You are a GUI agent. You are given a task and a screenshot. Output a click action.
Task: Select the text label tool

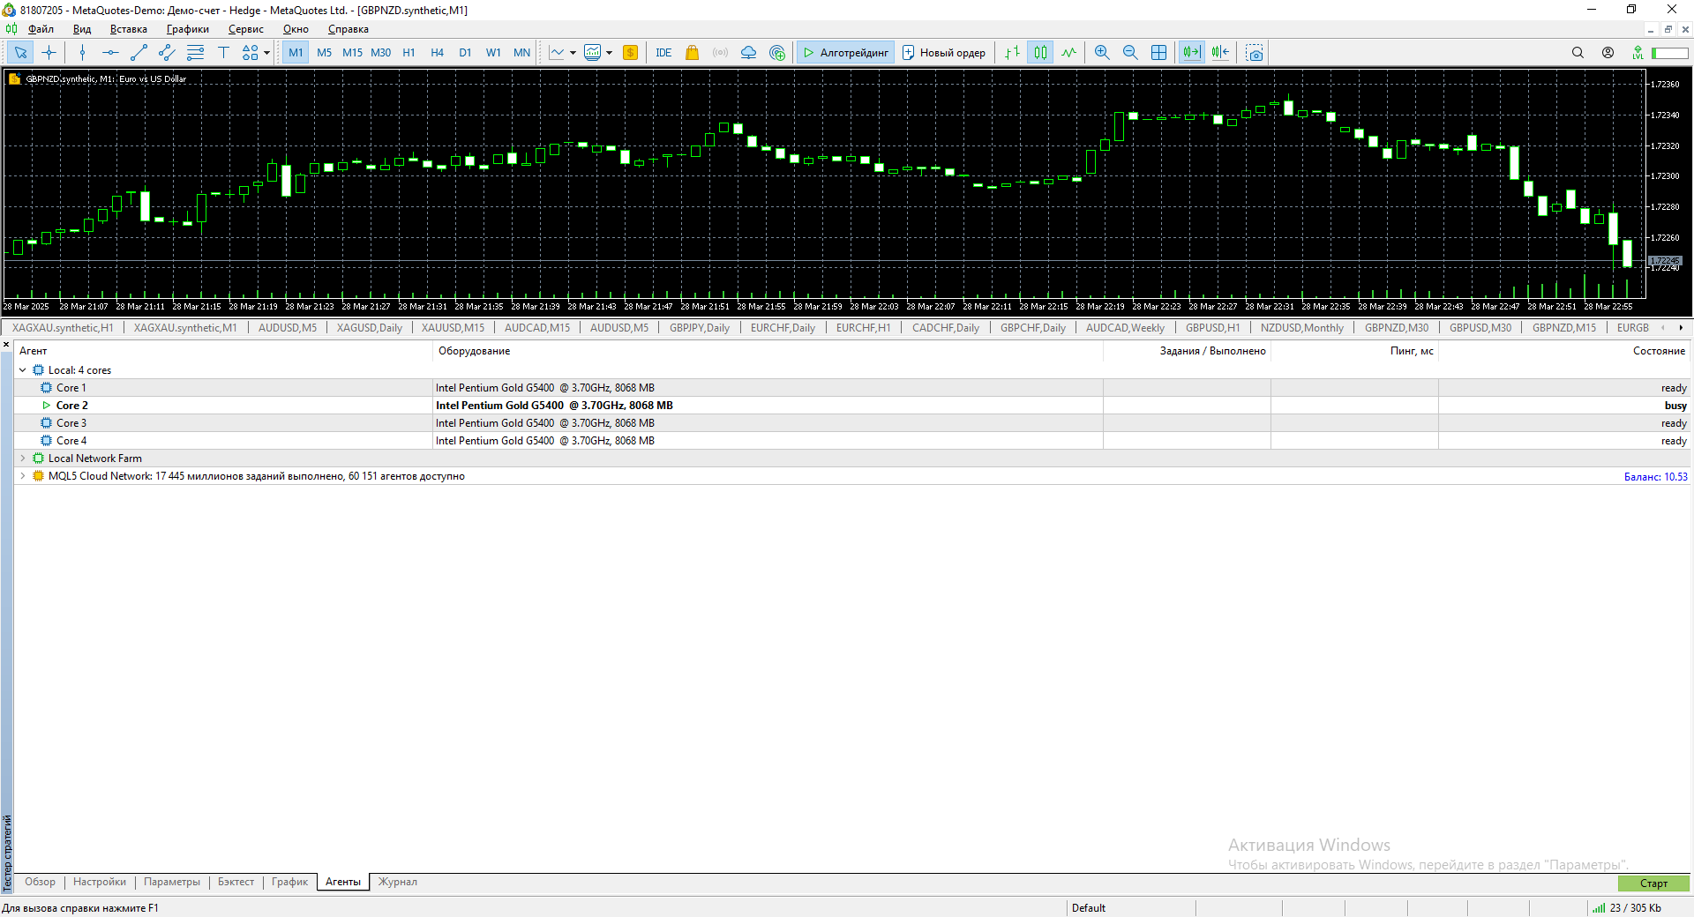pyautogui.click(x=223, y=53)
